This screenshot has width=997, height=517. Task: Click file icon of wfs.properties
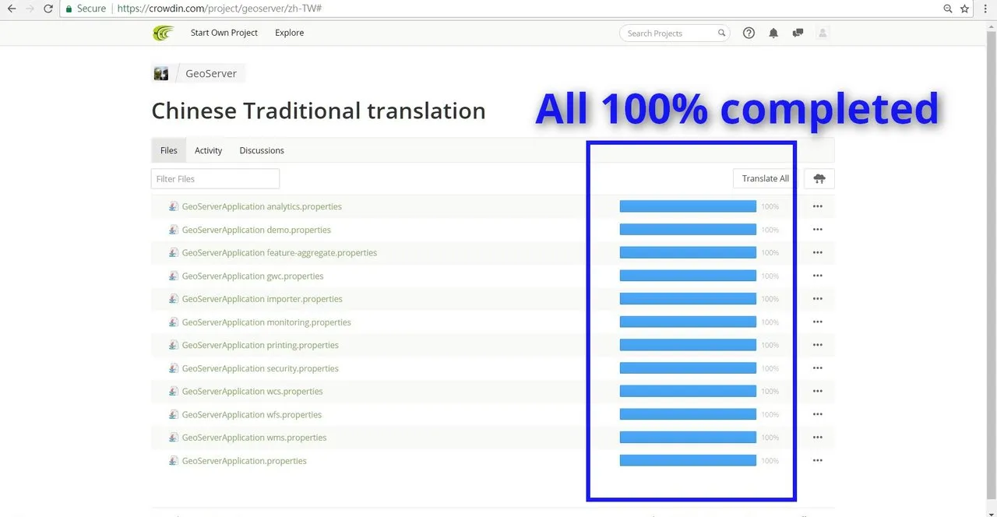tap(174, 414)
